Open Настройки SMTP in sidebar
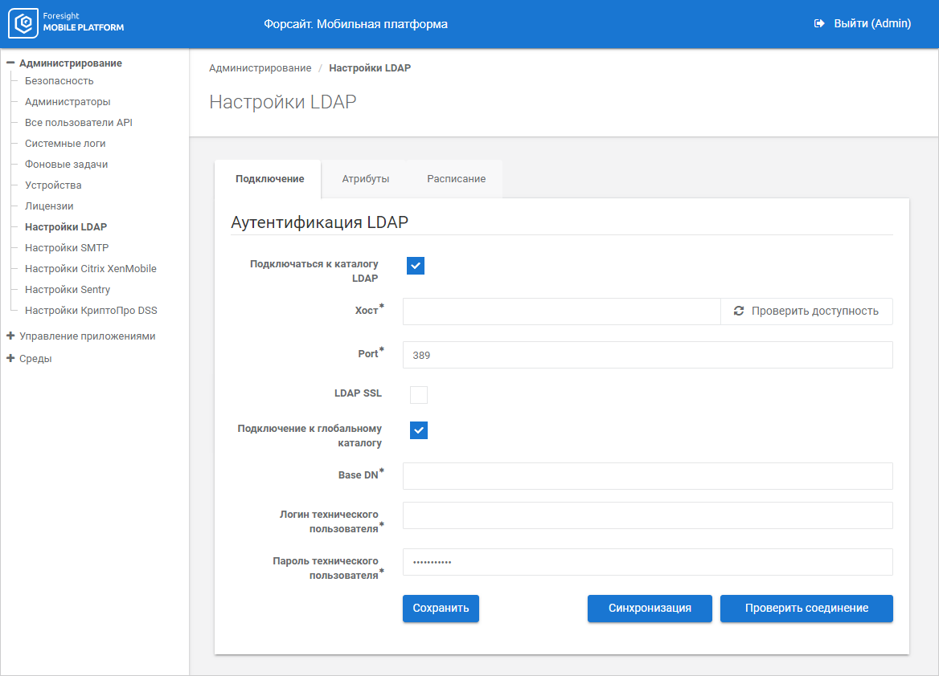This screenshot has height=676, width=939. pyautogui.click(x=67, y=248)
